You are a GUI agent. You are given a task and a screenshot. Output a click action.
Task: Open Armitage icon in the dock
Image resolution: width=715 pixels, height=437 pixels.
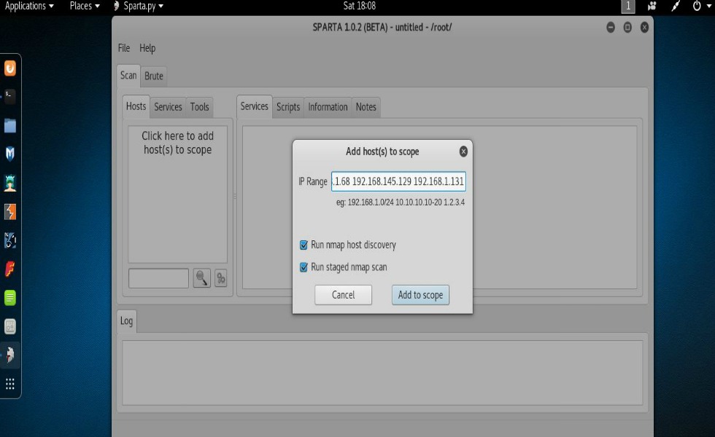(10, 183)
